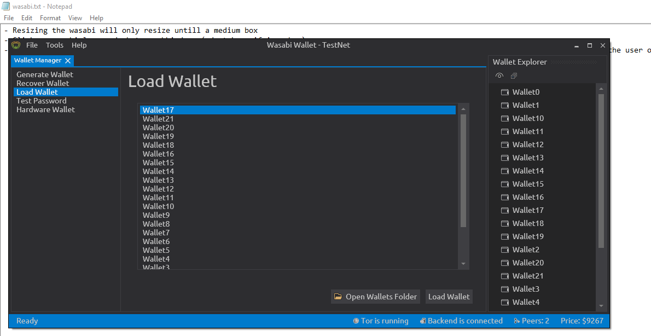Click the wallet icon beside Wallet3 in Explorer

click(x=505, y=289)
